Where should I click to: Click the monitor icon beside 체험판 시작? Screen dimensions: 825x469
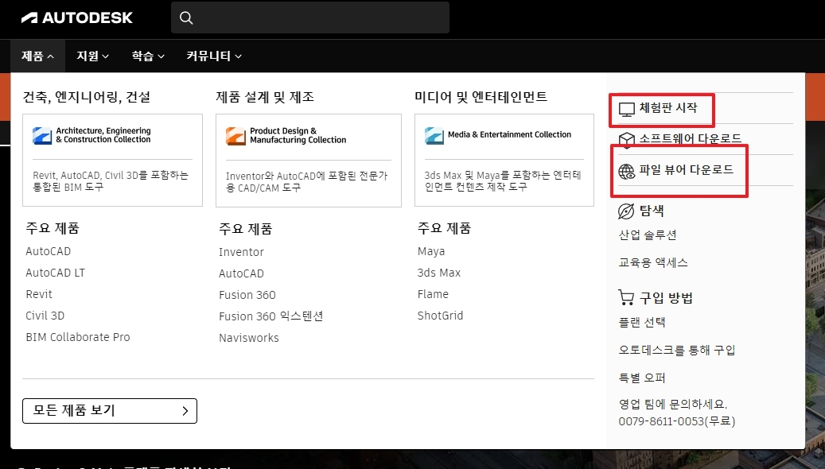tap(627, 110)
